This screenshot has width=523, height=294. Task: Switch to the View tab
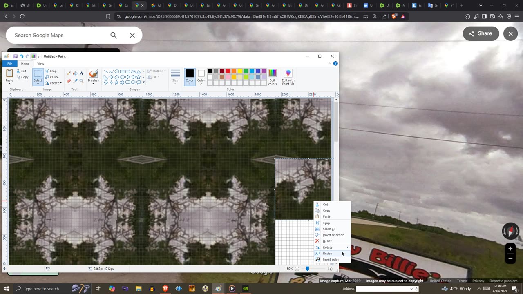pyautogui.click(x=40, y=64)
